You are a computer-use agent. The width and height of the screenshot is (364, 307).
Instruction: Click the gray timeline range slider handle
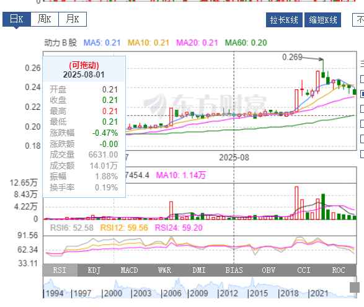[x=355, y=288]
